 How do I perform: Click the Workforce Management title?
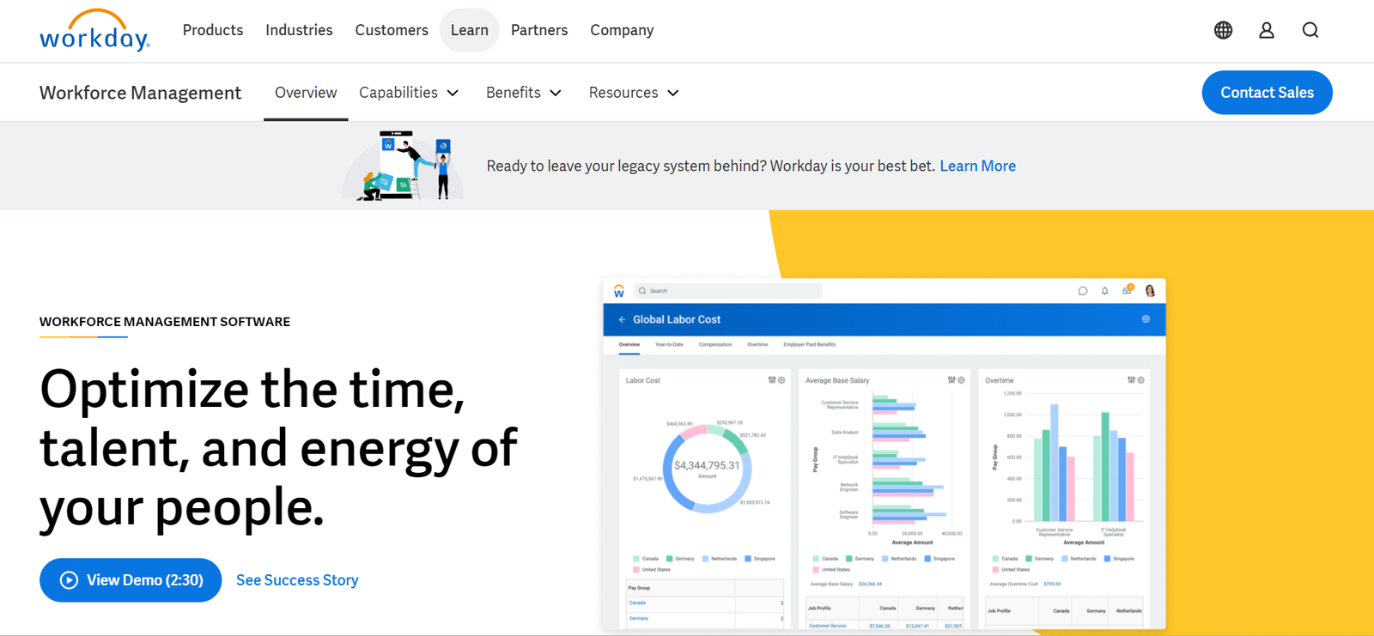point(140,93)
